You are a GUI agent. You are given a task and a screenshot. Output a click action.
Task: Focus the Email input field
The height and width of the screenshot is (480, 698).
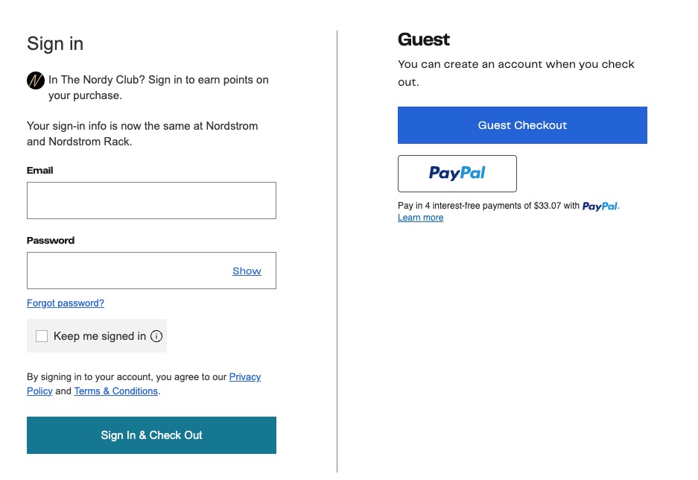(151, 200)
